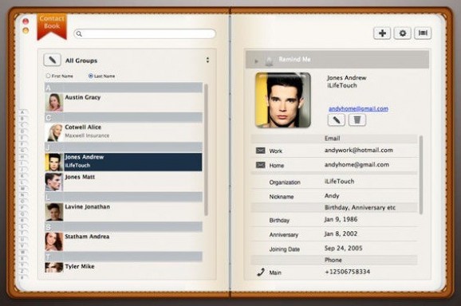Open the All Groups dropdown stepper arrows
The width and height of the screenshot is (461, 306).
(207, 61)
